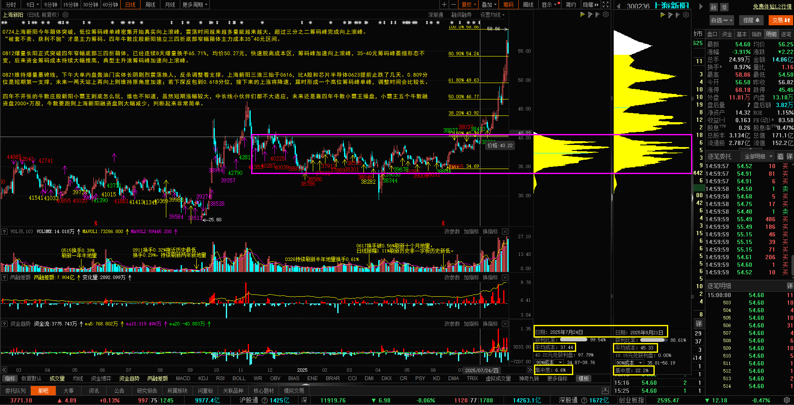Enter fullscreen with the expand icon
The height and width of the screenshot is (405, 794).
coord(605,5)
